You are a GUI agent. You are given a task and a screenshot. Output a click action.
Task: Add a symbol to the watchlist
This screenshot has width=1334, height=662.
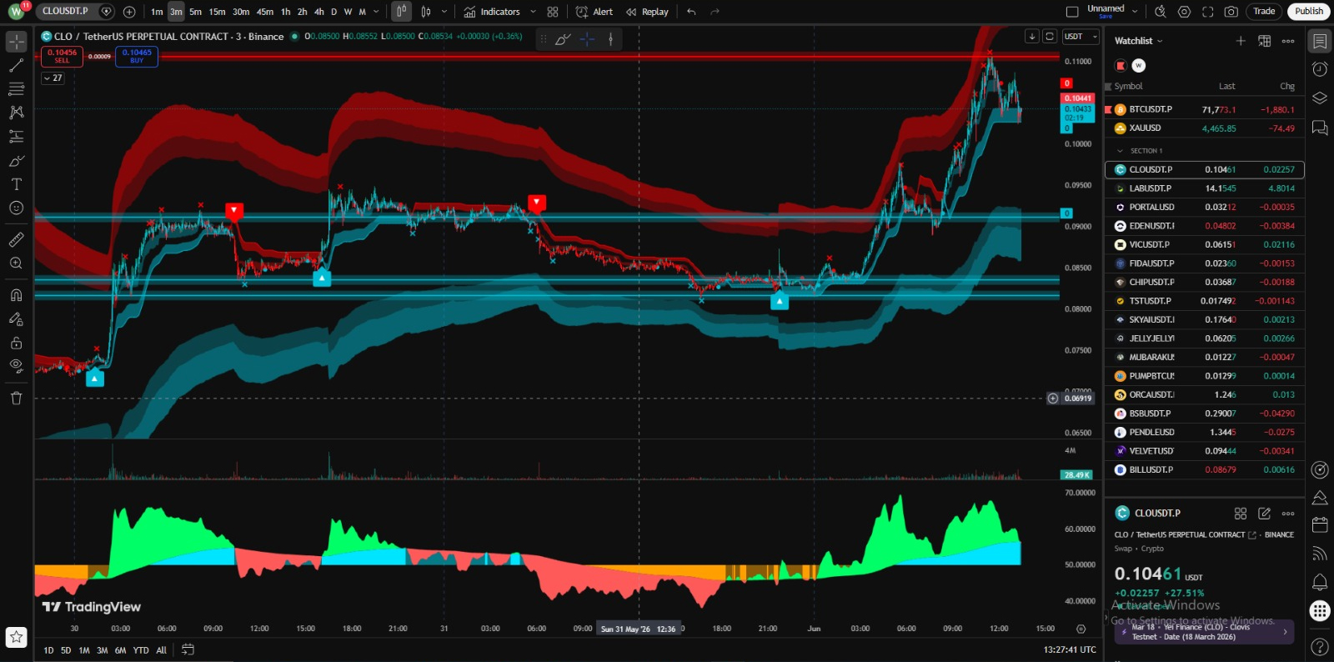1241,41
